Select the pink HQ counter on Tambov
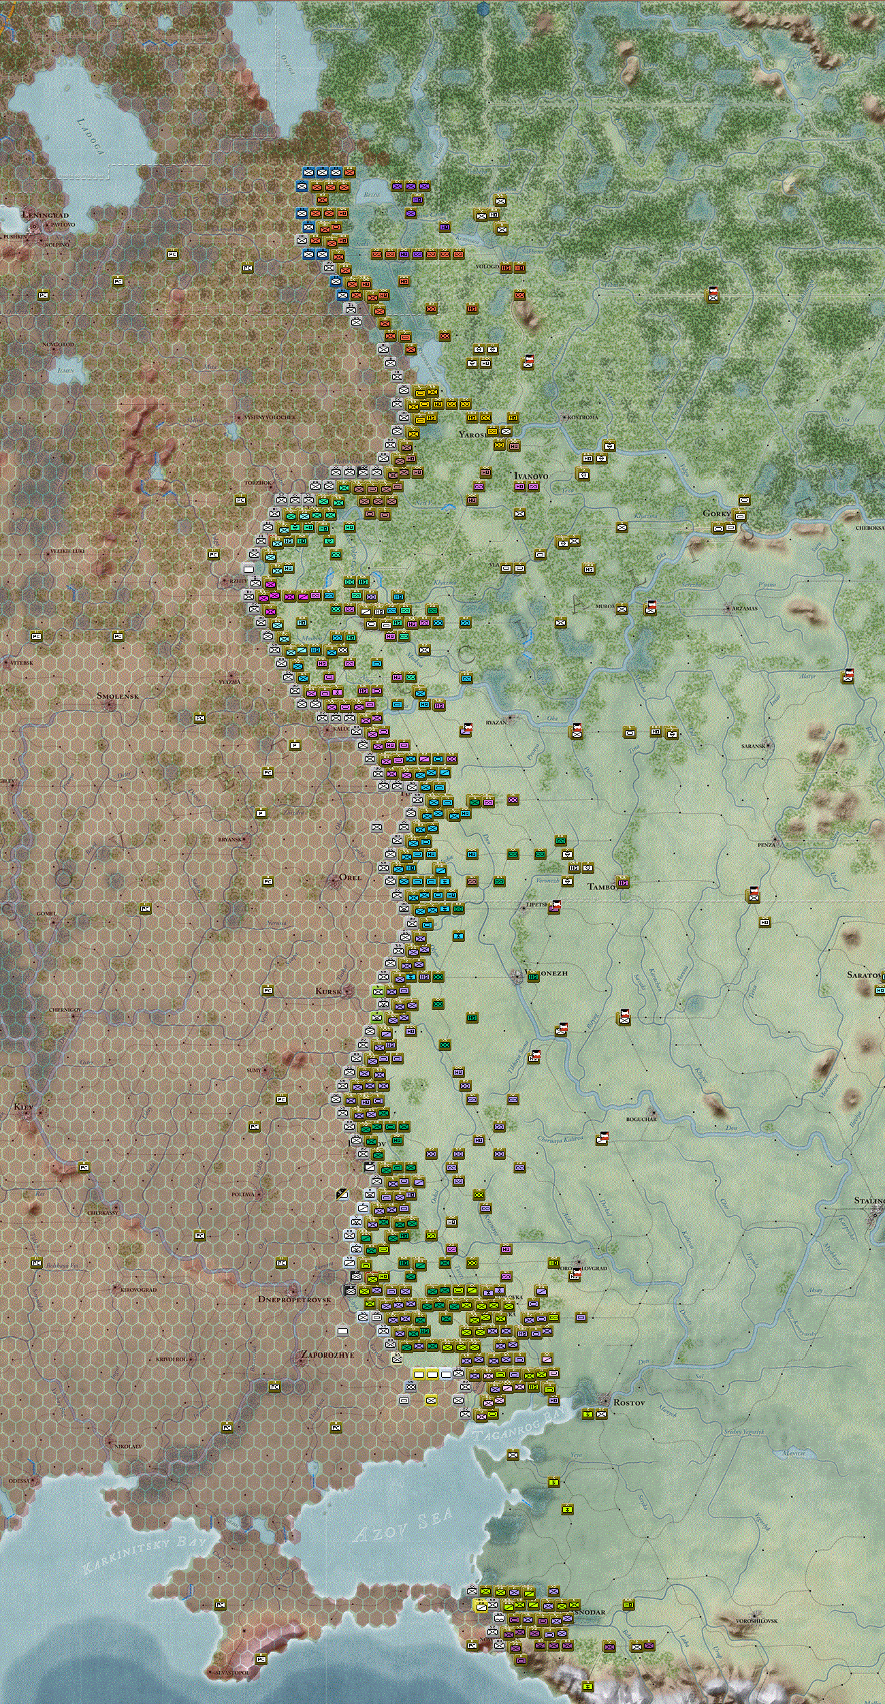Image resolution: width=885 pixels, height=1704 pixels. coord(622,883)
